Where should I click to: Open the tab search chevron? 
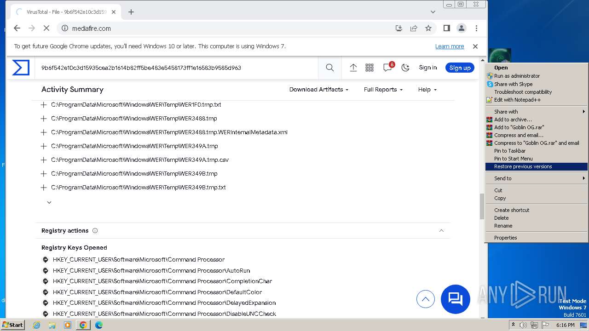433,12
